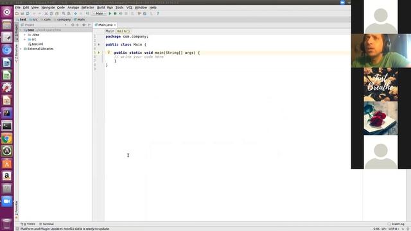Toggle the Terminal tool window button
Image resolution: width=411 pixels, height=231 pixels.
point(46,224)
